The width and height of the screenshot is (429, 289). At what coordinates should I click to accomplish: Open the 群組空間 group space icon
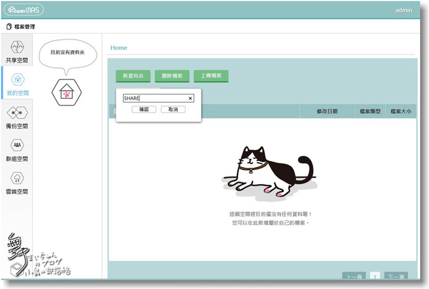(17, 145)
